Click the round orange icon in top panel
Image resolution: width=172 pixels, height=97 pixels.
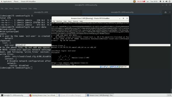coord(134,1)
